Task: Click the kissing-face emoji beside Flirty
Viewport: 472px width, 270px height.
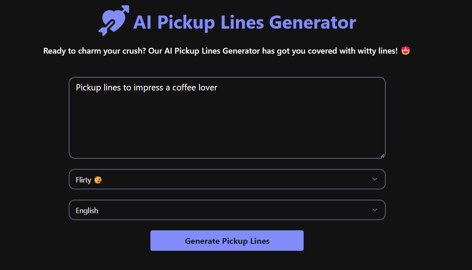Action: (x=98, y=179)
